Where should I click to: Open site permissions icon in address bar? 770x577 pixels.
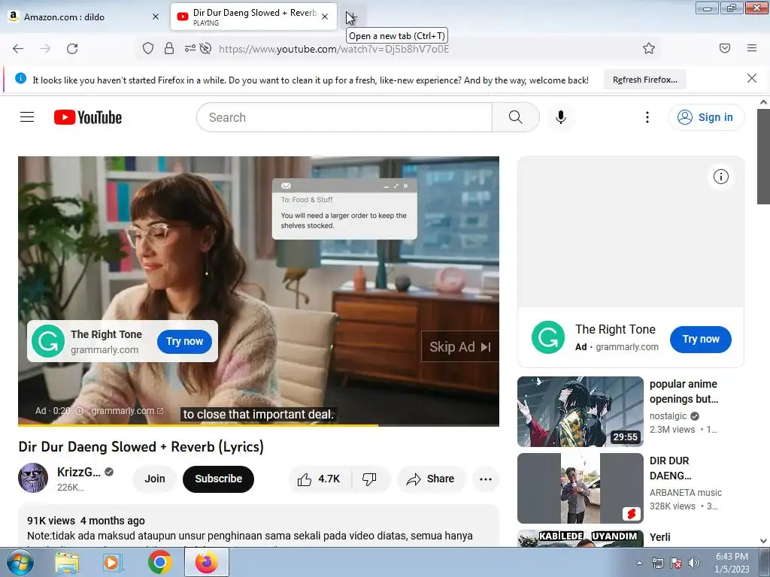point(189,49)
